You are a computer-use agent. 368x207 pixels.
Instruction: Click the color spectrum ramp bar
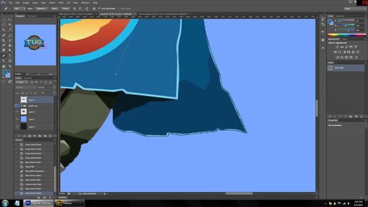point(347,34)
